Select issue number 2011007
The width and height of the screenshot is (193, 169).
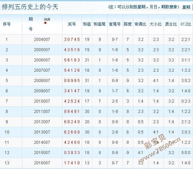click(42, 112)
